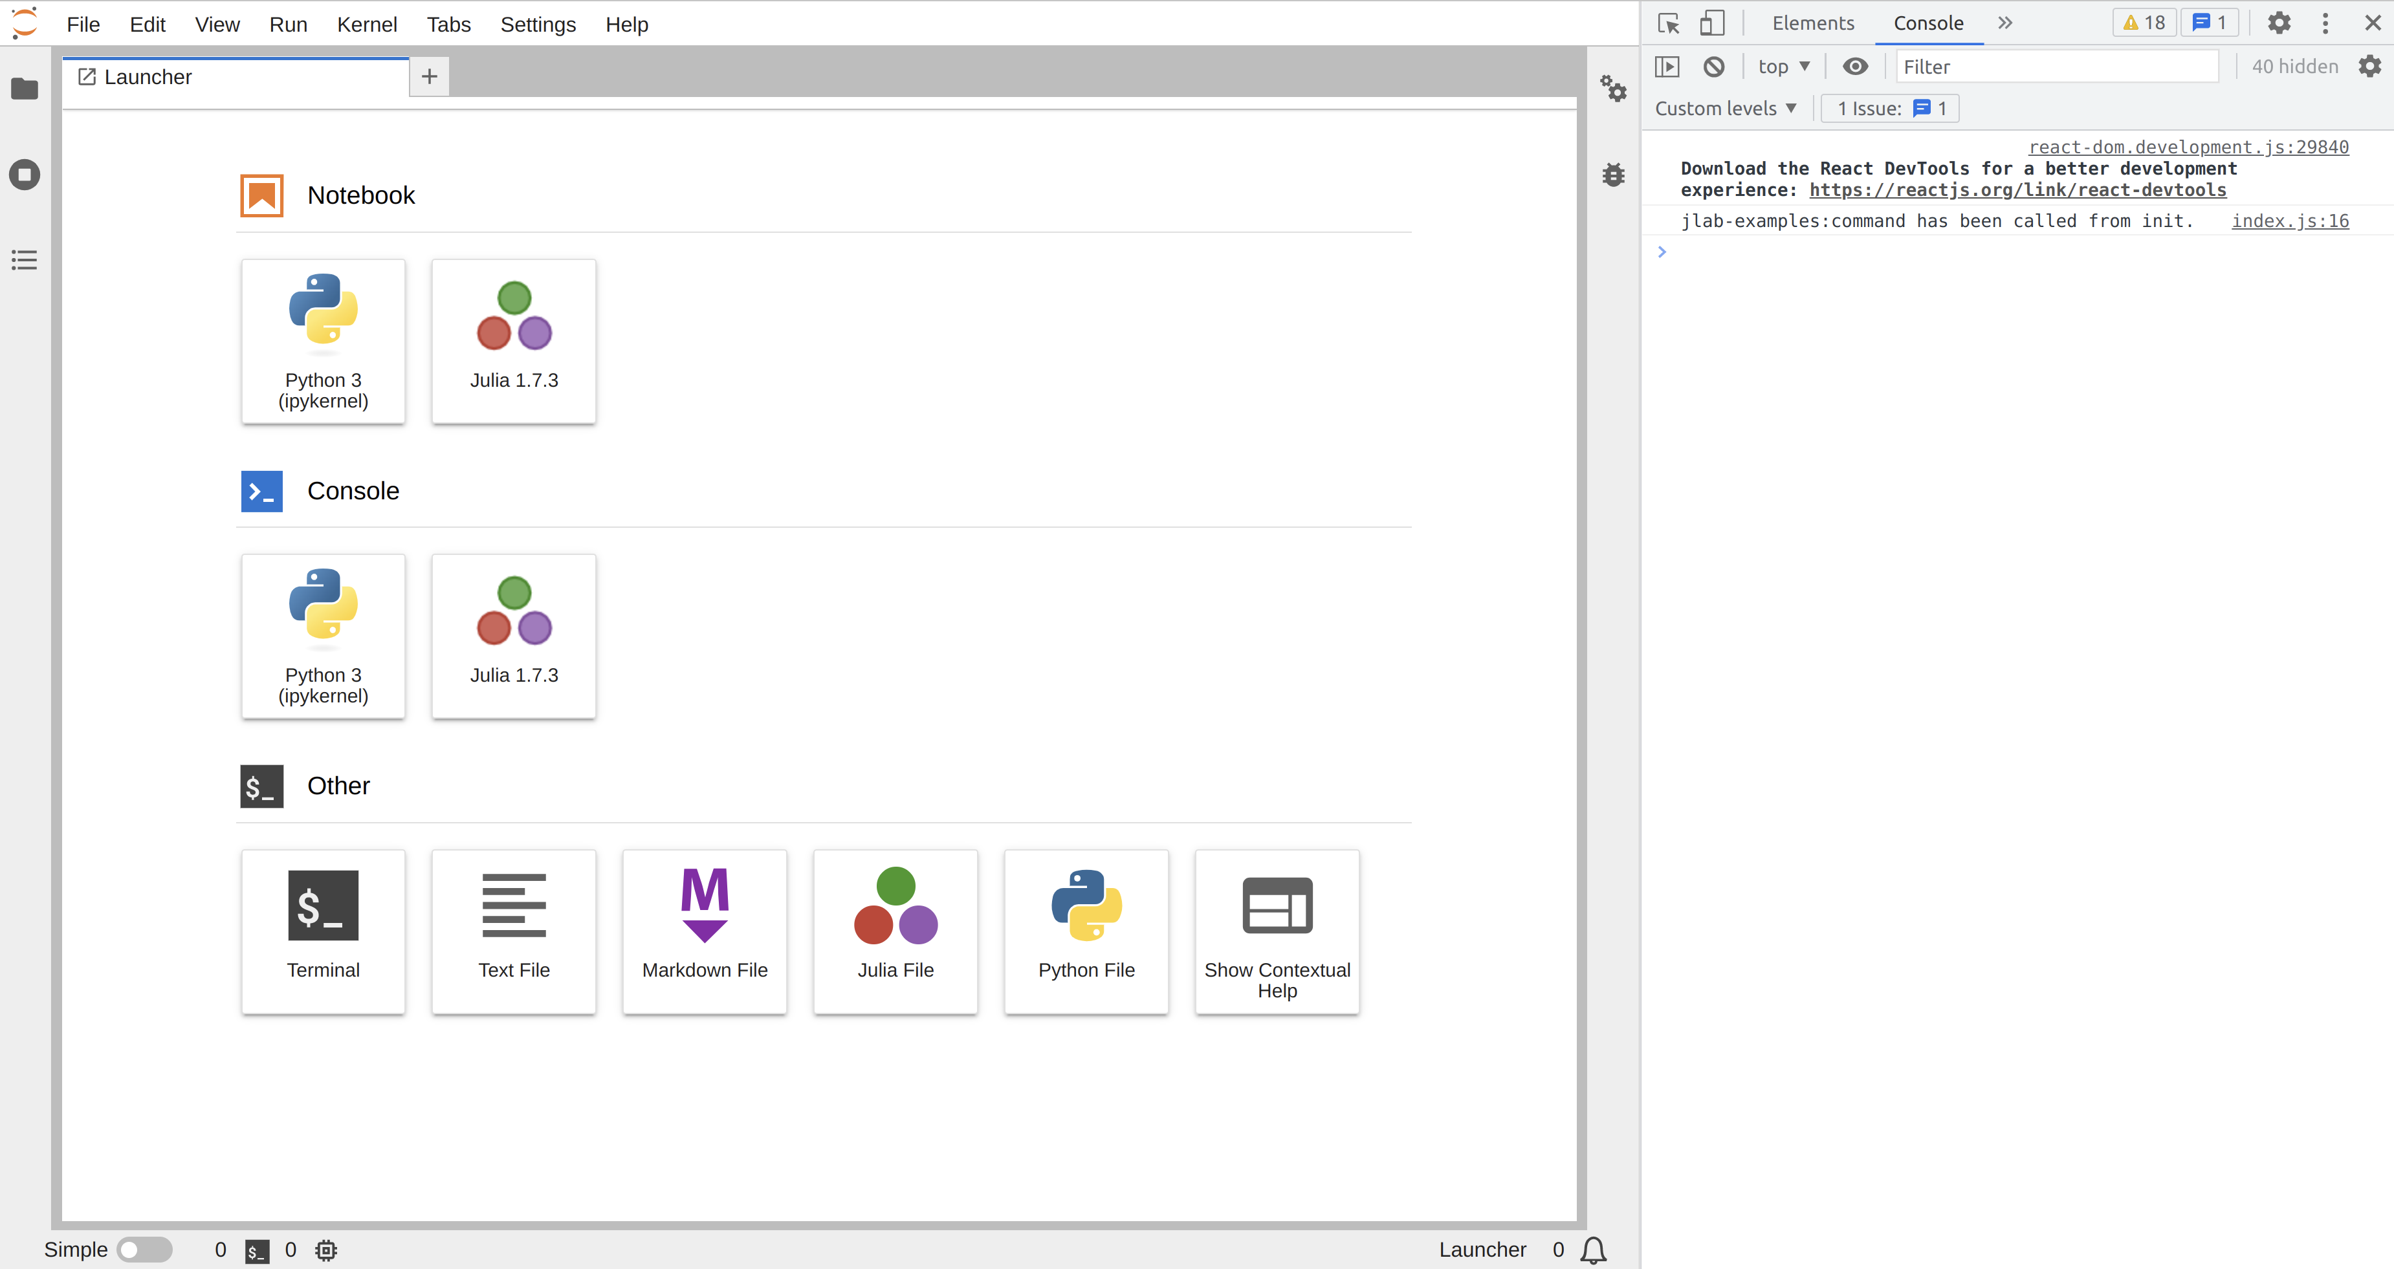Toggle DevTools device toolbar icon

pyautogui.click(x=1711, y=23)
